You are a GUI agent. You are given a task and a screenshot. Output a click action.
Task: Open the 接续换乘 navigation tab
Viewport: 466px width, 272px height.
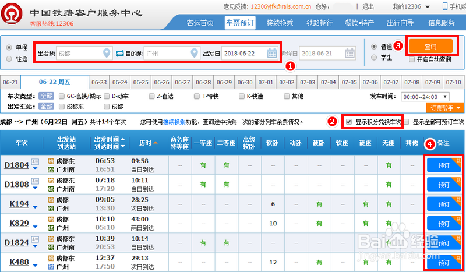point(280,23)
